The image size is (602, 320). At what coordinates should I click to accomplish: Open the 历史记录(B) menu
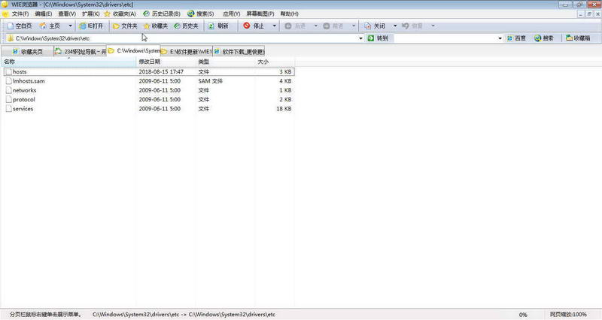(x=162, y=14)
